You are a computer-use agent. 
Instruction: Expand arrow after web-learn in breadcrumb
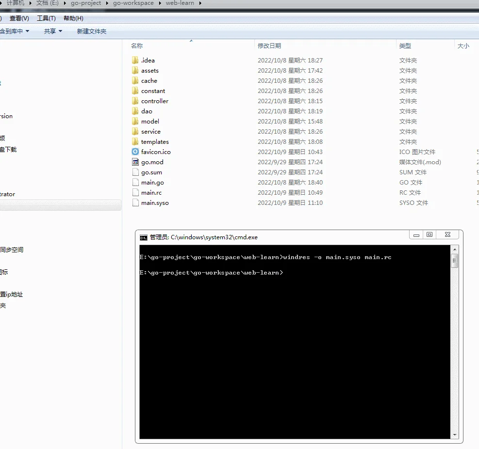pos(200,3)
